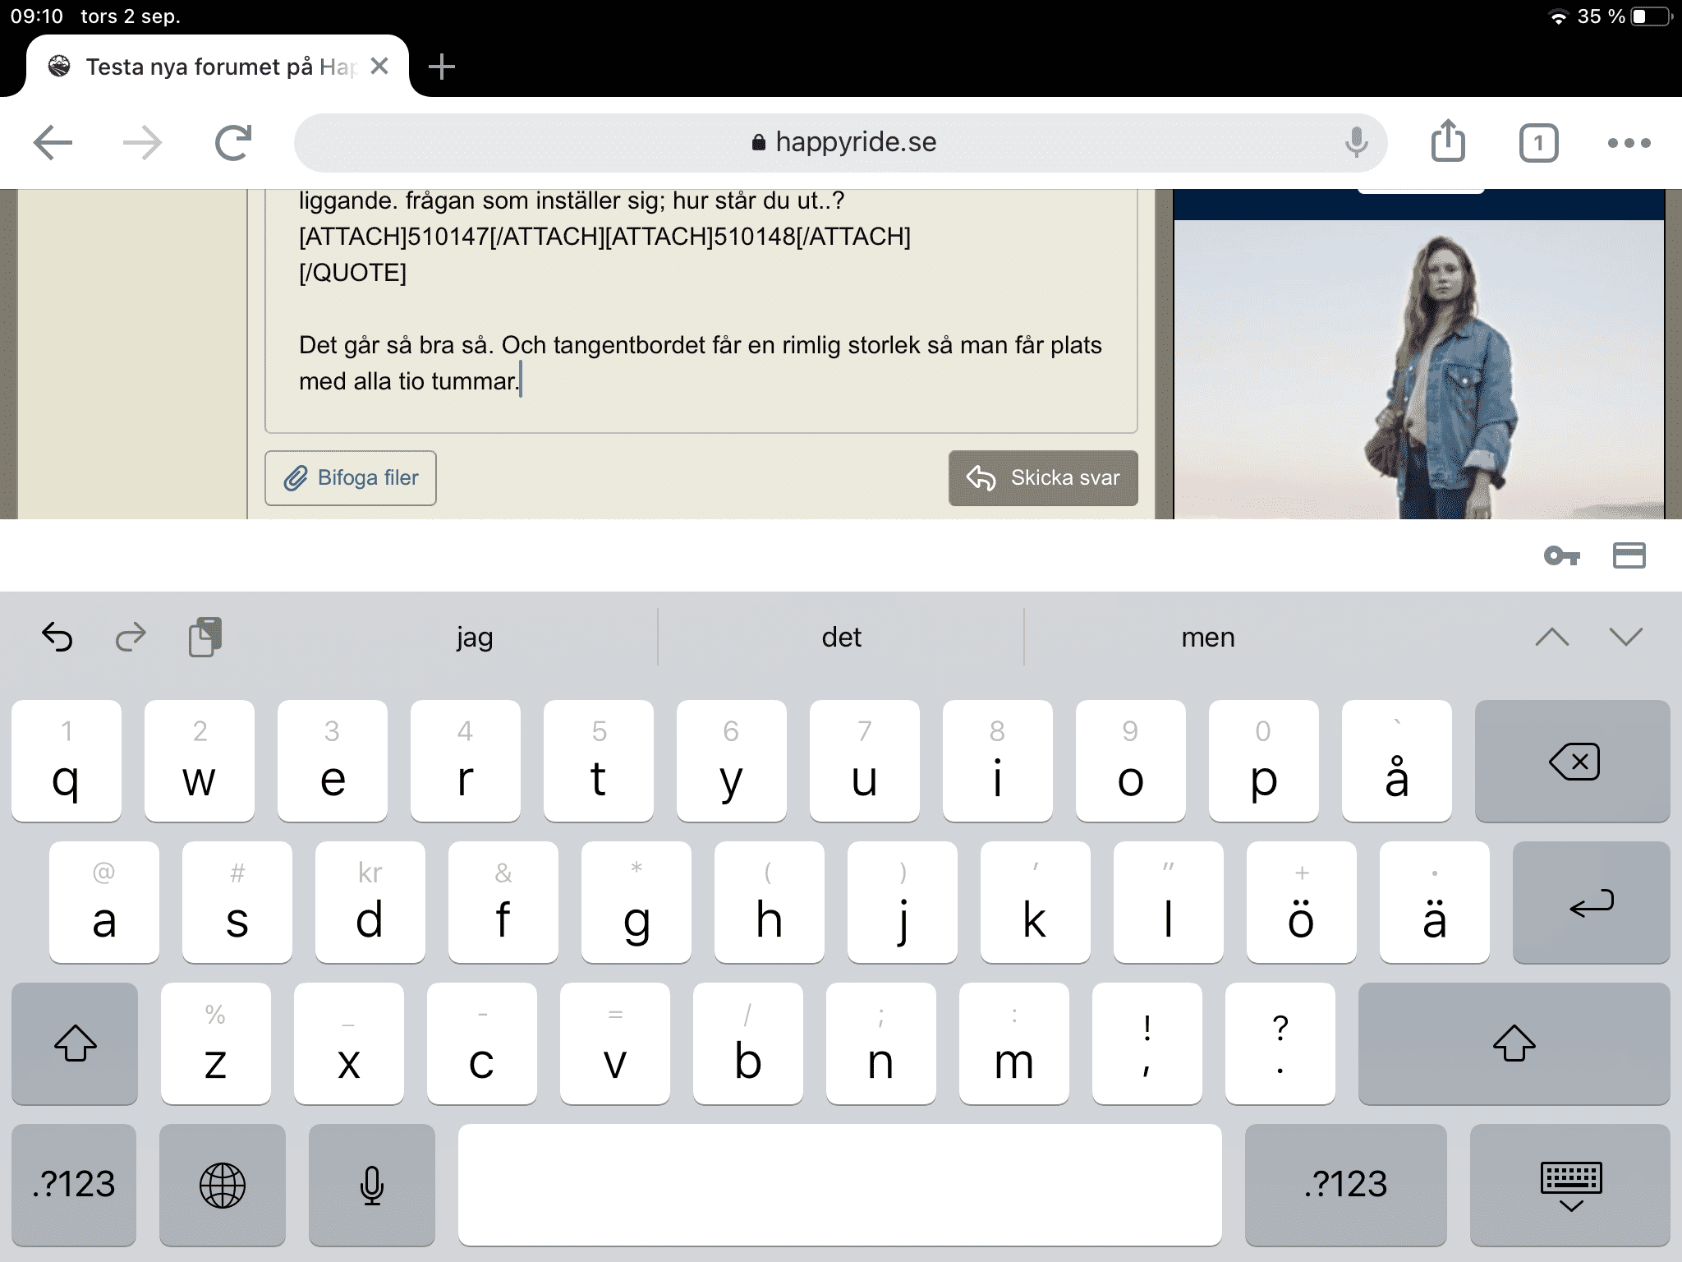The height and width of the screenshot is (1262, 1682).
Task: Open the tab switcher showing 1 tab
Action: click(x=1538, y=144)
